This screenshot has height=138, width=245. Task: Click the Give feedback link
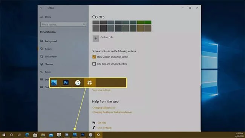coord(104,128)
